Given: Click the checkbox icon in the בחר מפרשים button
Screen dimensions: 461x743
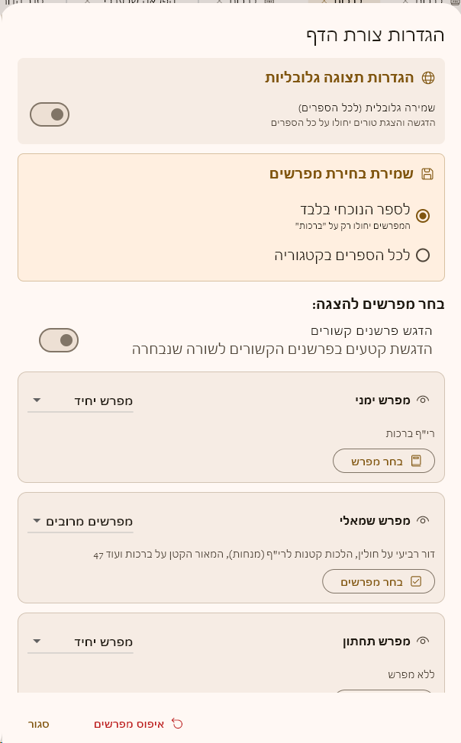Looking at the screenshot, I should (x=416, y=581).
